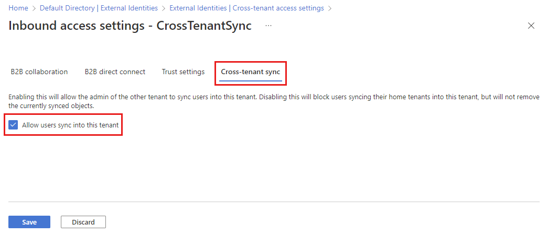Click the divider line above Save
The height and width of the screenshot is (235, 548).
point(274,202)
